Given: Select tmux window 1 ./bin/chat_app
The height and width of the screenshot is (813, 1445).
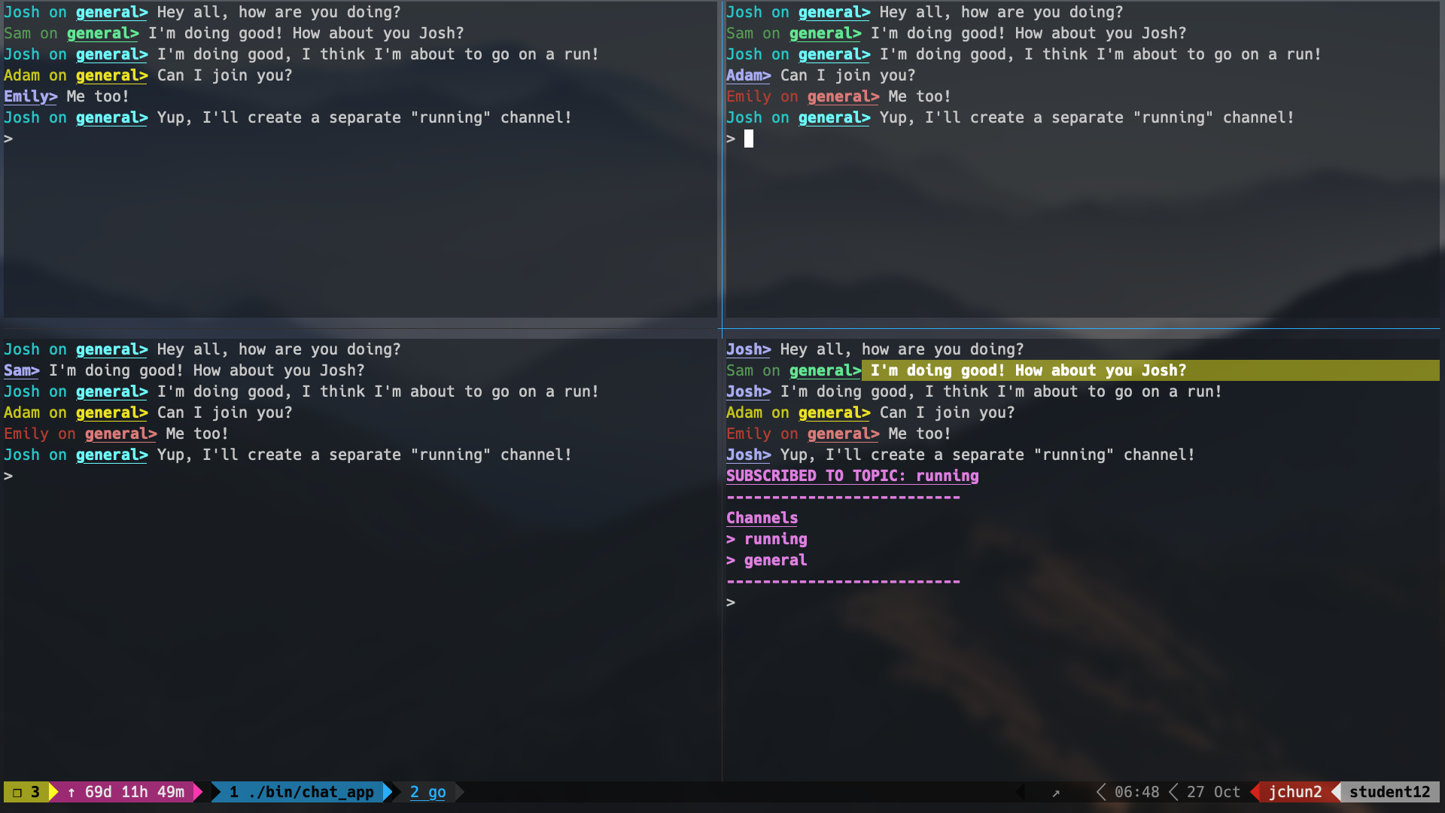Looking at the screenshot, I should pos(301,792).
